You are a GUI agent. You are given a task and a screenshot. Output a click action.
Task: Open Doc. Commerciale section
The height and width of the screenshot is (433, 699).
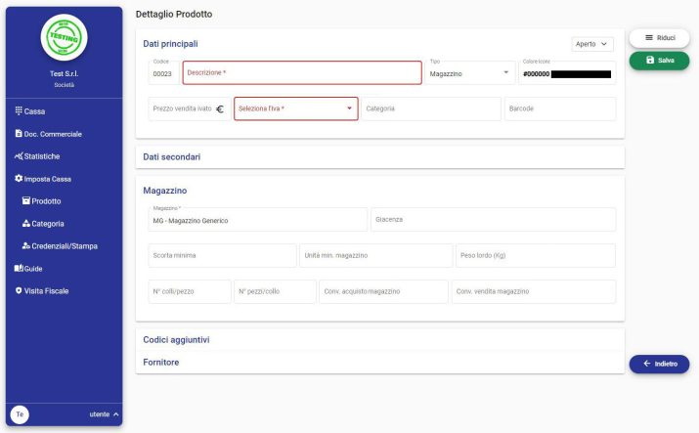tap(53, 134)
